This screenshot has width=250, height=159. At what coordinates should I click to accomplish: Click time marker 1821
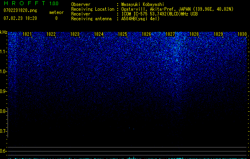coord(27,34)
